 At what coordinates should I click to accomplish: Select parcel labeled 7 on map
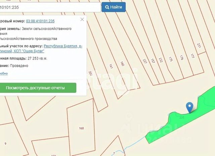pos(114,153)
